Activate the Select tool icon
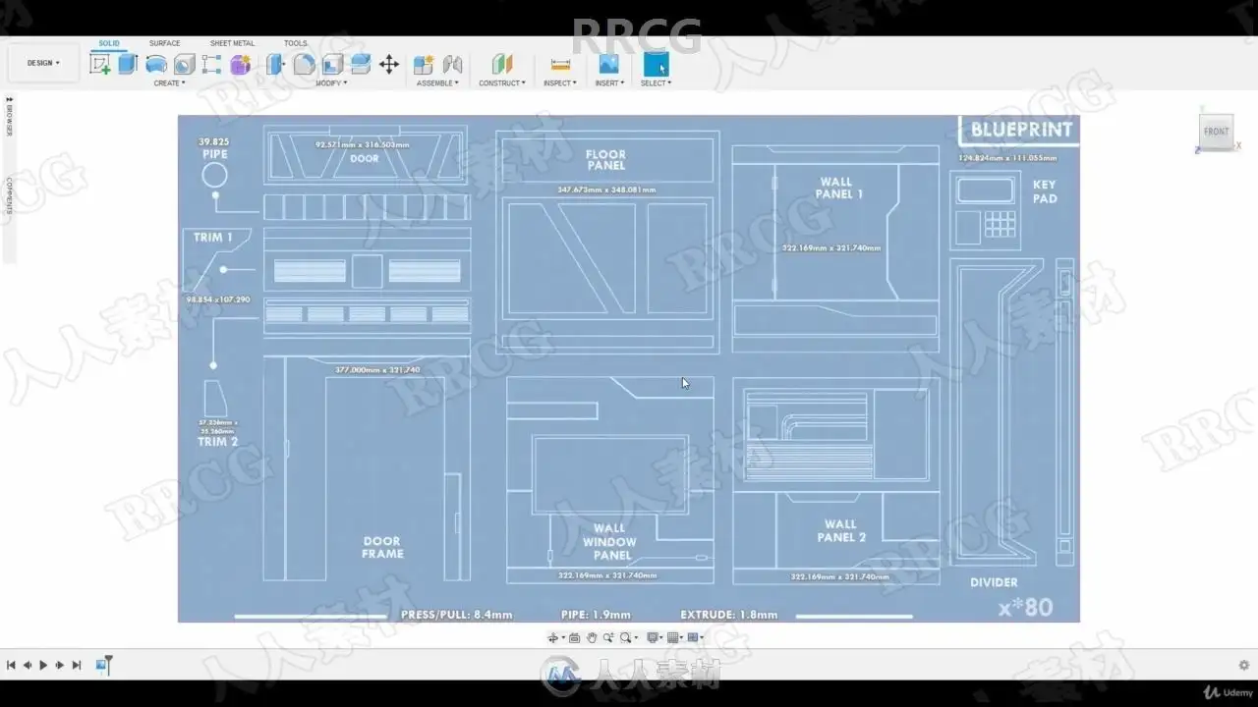Image resolution: width=1258 pixels, height=707 pixels. [656, 64]
